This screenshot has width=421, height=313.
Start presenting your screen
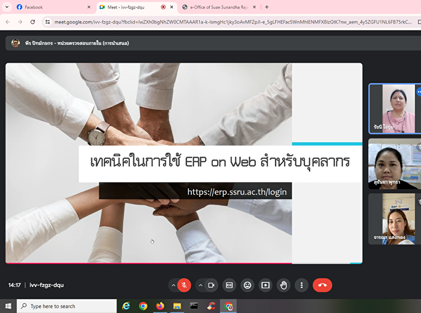pyautogui.click(x=265, y=285)
